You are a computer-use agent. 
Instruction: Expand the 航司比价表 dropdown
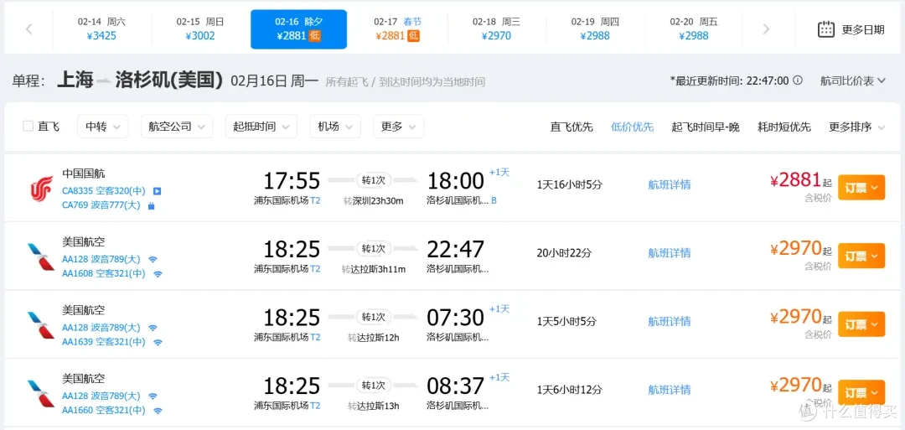click(853, 80)
